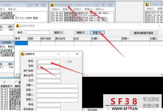
Task: Click the 生日 column header
Action: [x=83, y=39]
